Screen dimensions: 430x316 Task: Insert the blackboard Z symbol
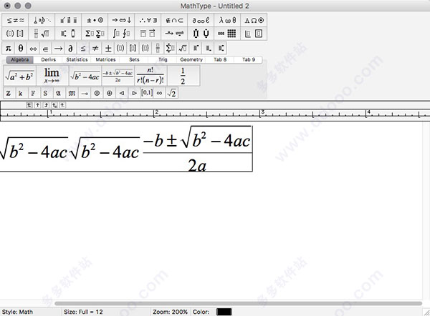click(x=9, y=93)
